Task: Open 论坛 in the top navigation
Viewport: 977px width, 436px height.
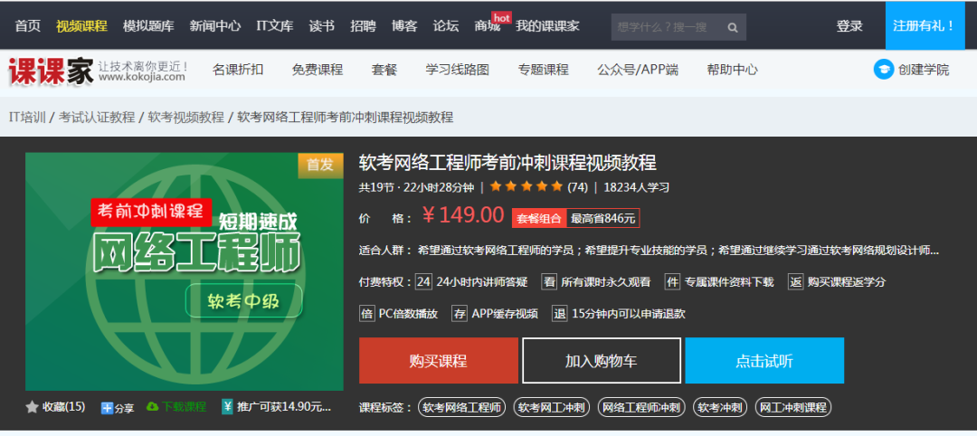Action: pyautogui.click(x=445, y=26)
